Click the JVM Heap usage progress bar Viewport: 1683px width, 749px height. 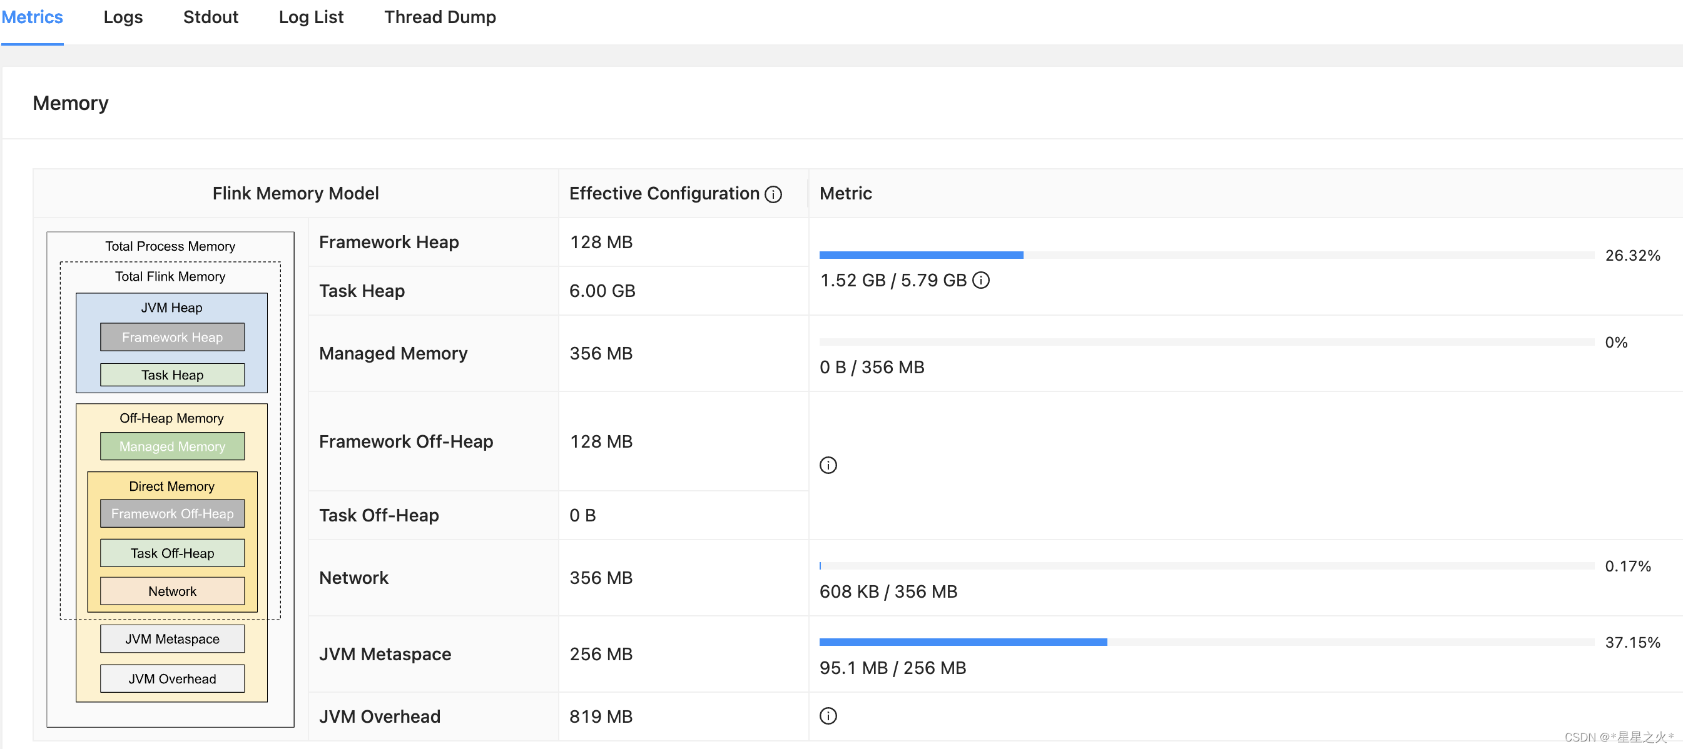pyautogui.click(x=1206, y=255)
